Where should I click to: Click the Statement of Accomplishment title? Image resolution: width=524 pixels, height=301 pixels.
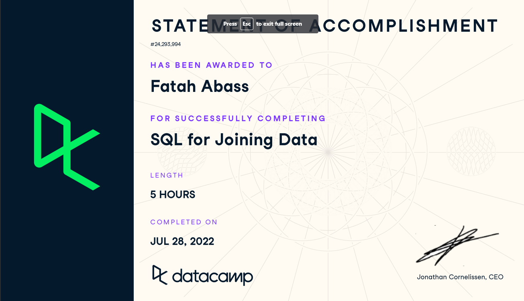[324, 26]
